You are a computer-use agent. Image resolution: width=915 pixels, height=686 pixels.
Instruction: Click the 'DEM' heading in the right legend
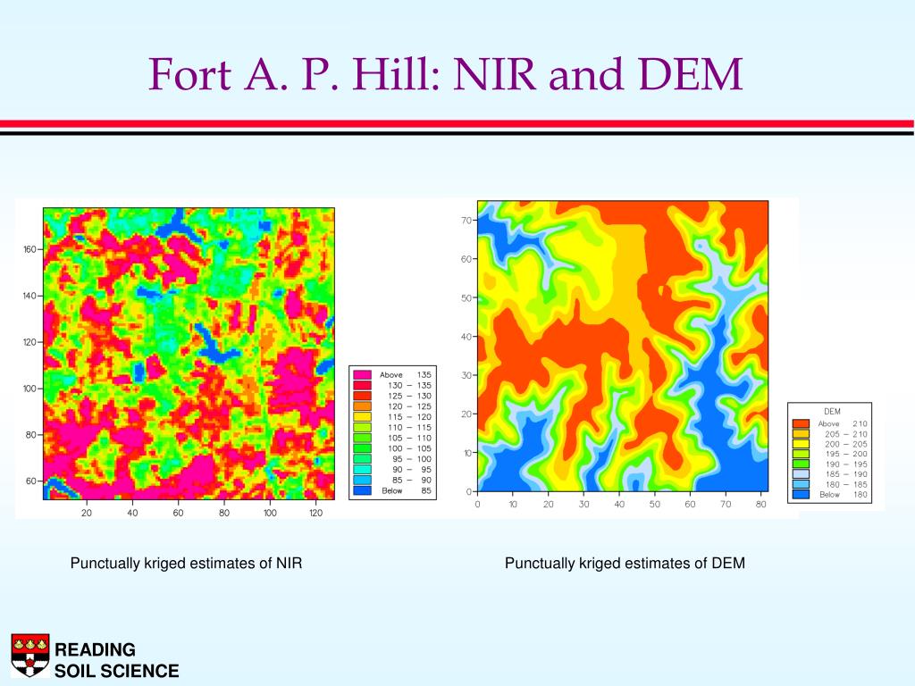pos(832,411)
